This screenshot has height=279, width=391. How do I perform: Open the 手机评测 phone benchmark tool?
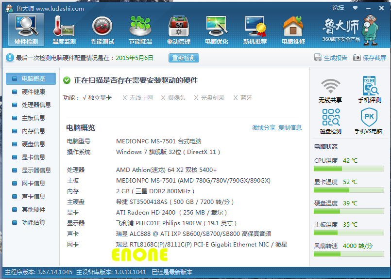click(370, 90)
